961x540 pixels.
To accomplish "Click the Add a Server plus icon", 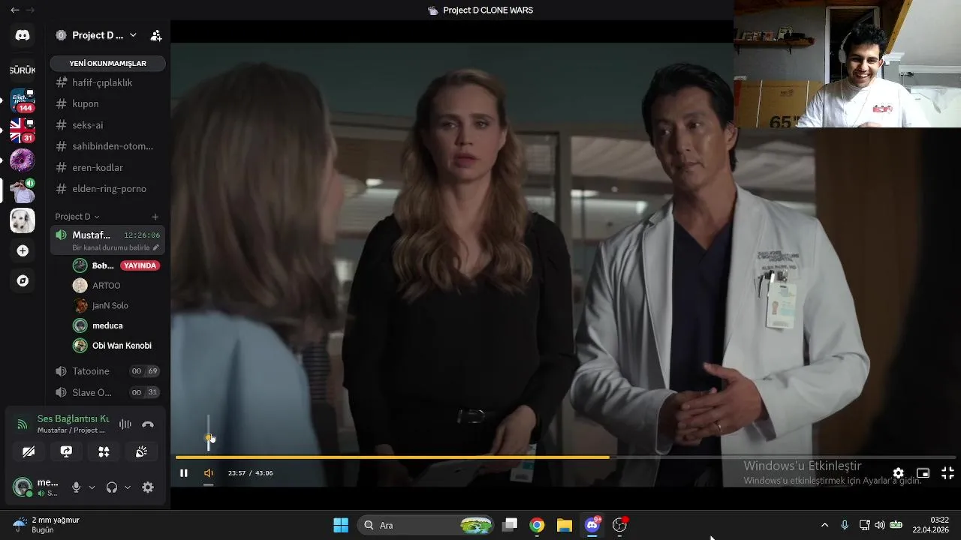I will click(x=23, y=250).
